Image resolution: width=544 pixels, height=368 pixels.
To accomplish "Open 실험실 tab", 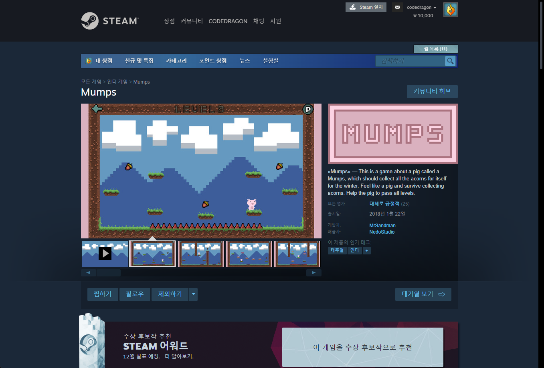I will 271,61.
